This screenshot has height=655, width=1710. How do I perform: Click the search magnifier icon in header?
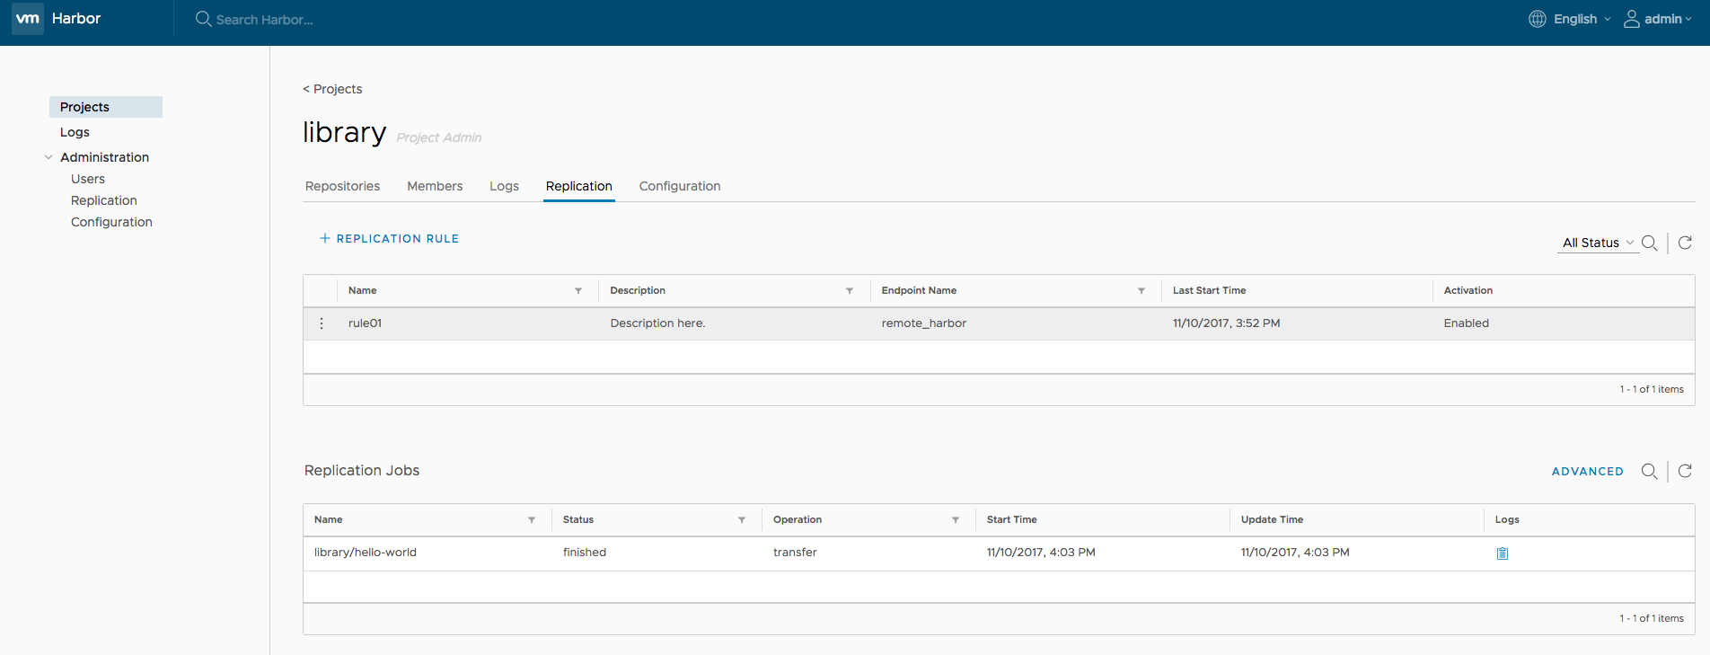[x=204, y=19]
